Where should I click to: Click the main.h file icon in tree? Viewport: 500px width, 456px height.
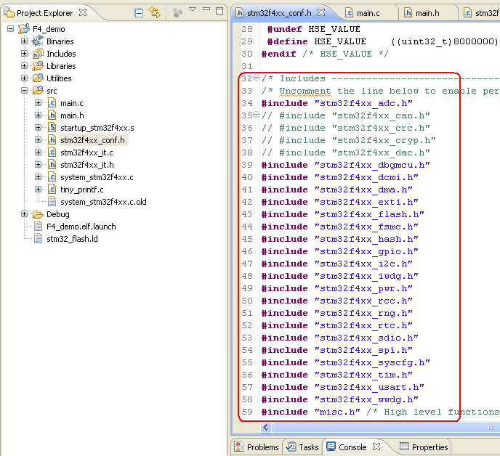(52, 115)
